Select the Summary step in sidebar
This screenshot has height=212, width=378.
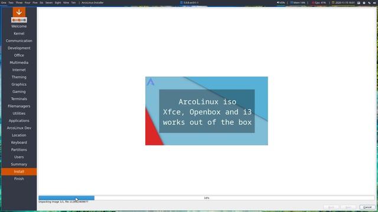[19, 164]
